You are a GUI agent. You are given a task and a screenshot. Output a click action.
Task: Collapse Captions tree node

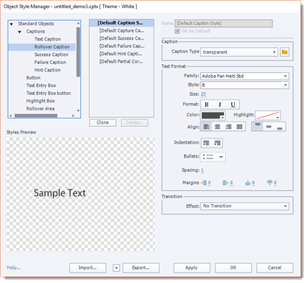coord(20,32)
